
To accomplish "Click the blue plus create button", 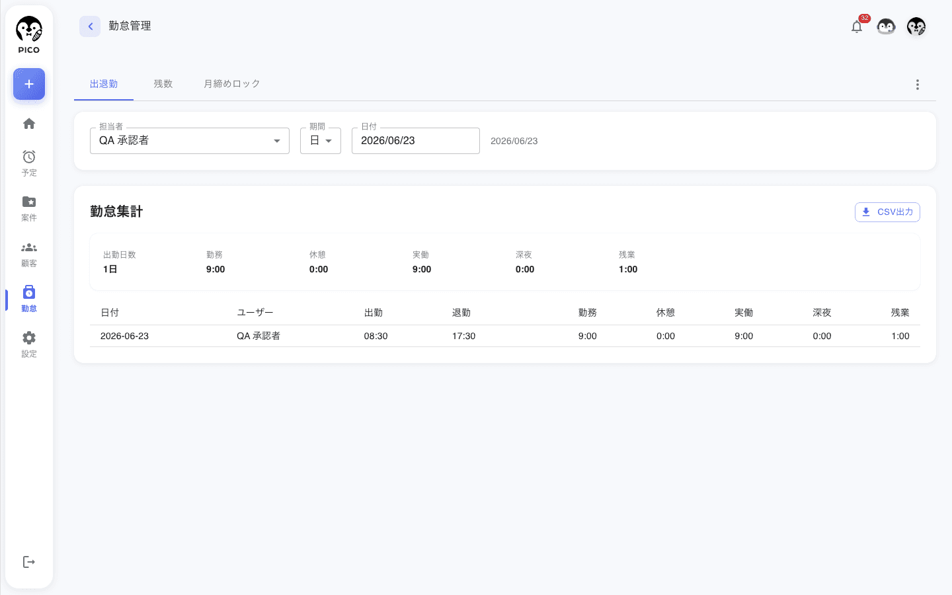I will point(29,84).
